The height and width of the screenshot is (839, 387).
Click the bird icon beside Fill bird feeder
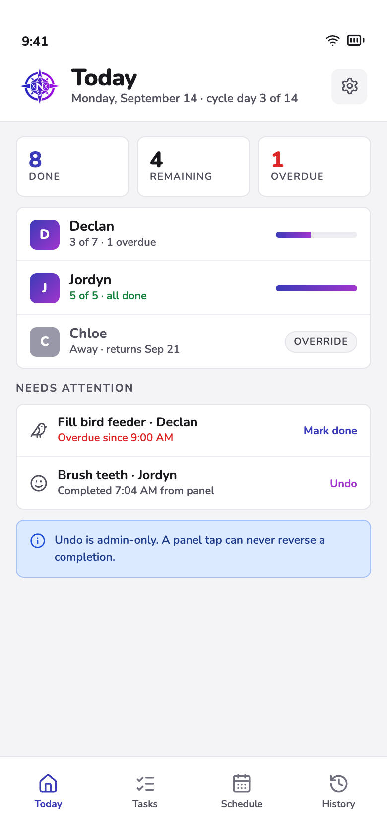(39, 430)
